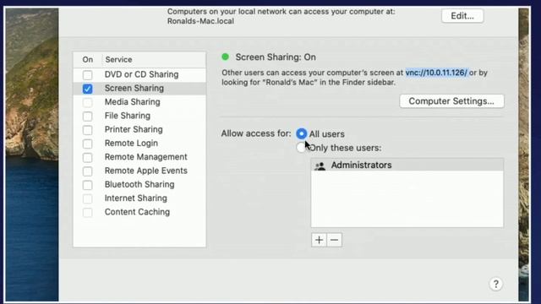Select the Printer Sharing service label
This screenshot has width=541, height=304.
[134, 129]
